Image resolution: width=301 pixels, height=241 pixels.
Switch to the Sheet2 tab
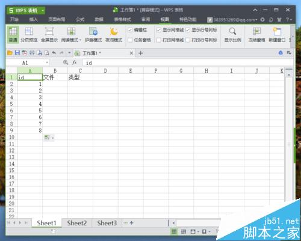[77, 223]
